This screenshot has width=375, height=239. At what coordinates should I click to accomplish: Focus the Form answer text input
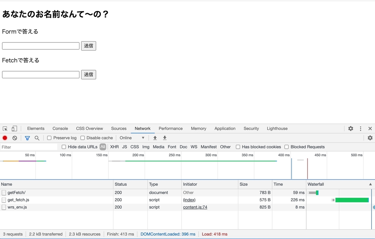[x=41, y=46]
